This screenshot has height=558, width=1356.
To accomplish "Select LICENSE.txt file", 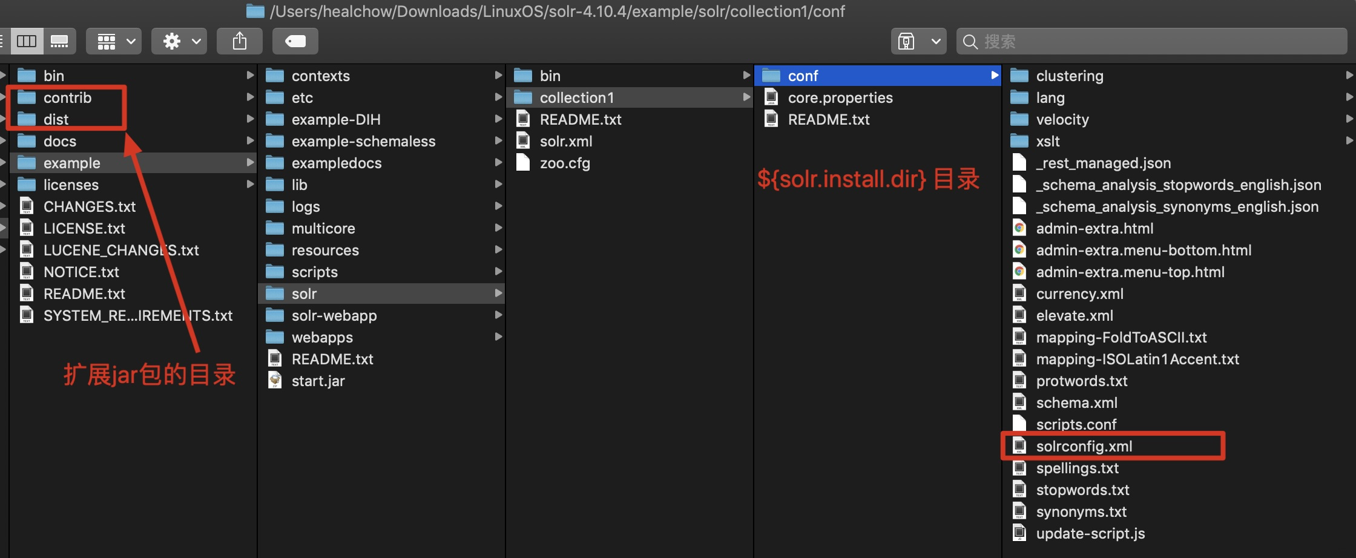I will 133,228.
